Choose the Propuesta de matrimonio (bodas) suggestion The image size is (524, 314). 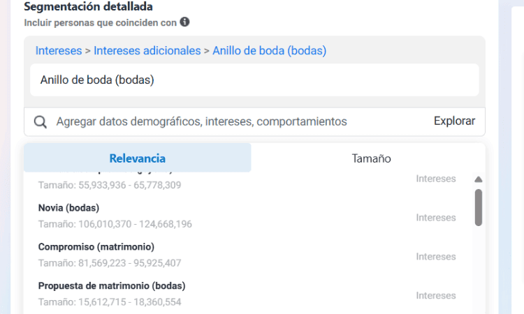247,294
